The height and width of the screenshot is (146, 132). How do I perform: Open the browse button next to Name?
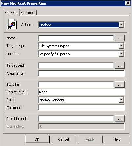click(120, 38)
